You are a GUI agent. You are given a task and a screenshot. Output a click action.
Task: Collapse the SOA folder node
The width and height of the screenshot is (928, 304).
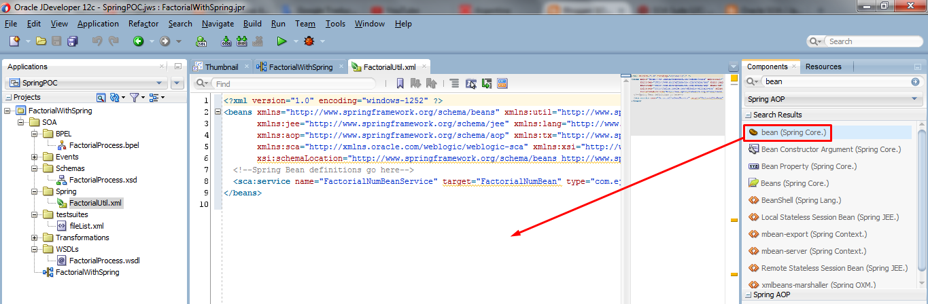coord(20,122)
